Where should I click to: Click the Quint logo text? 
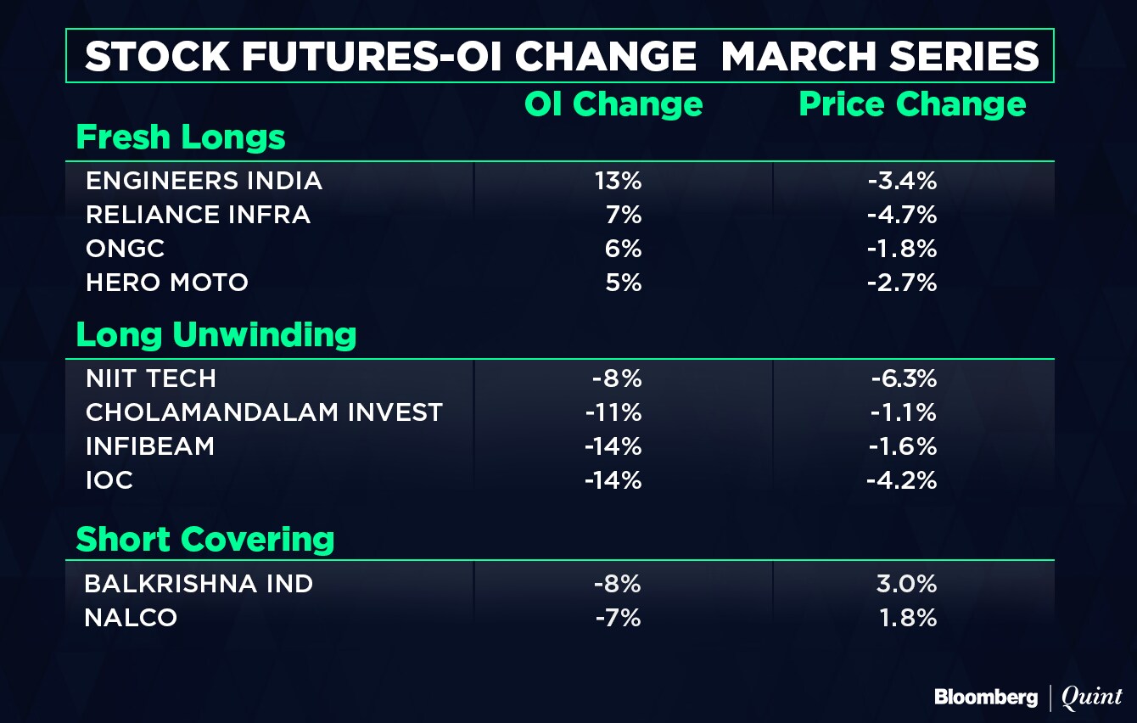click(x=1091, y=698)
